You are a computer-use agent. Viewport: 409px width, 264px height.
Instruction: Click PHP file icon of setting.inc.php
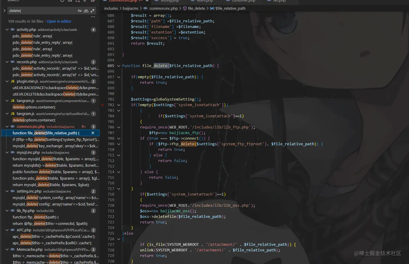tap(13, 191)
